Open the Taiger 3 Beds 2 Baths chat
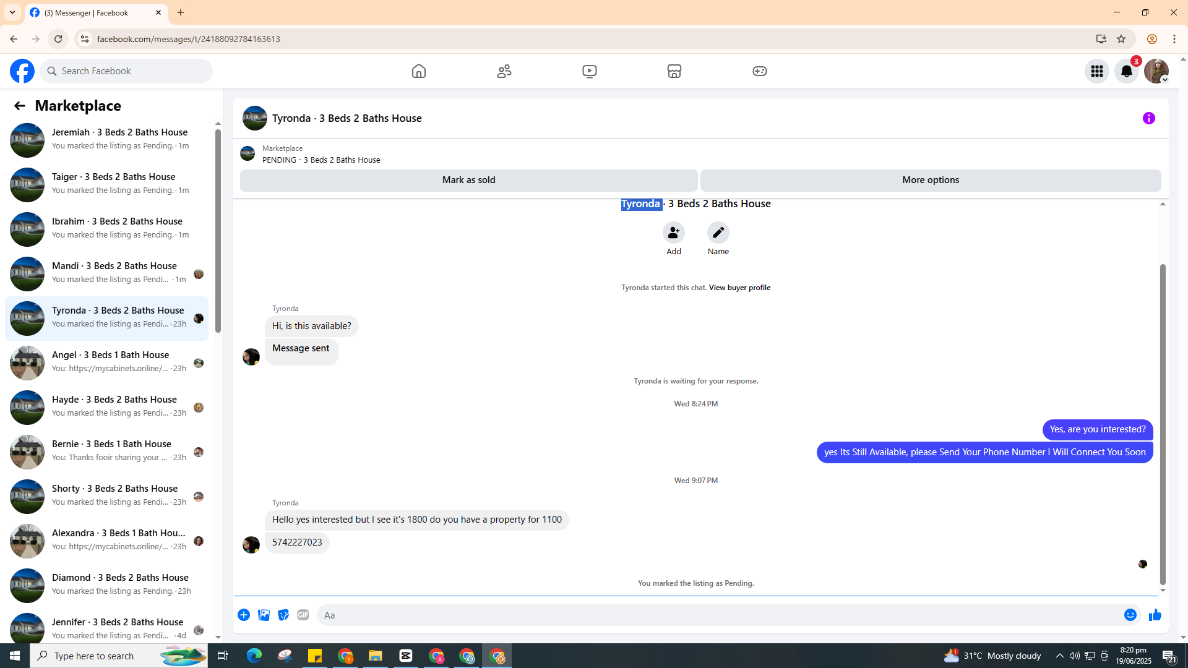Viewport: 1188px width, 668px height. click(x=106, y=184)
